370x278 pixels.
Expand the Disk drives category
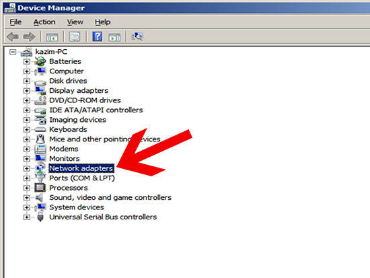pyautogui.click(x=26, y=81)
